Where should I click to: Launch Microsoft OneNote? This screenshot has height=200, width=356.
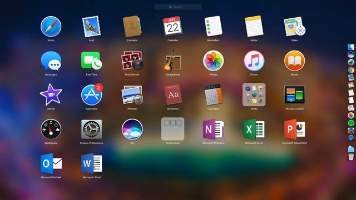coord(213,129)
